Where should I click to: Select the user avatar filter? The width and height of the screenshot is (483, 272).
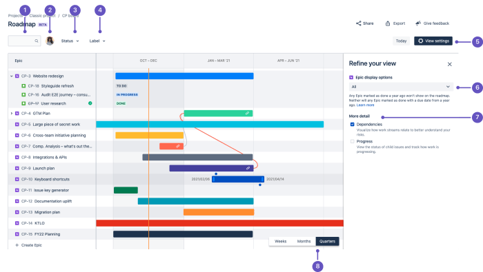coord(50,41)
